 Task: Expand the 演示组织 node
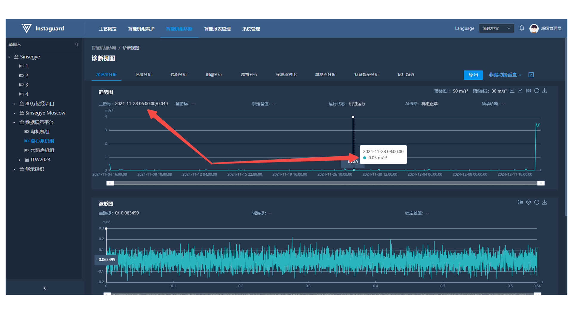tap(14, 169)
